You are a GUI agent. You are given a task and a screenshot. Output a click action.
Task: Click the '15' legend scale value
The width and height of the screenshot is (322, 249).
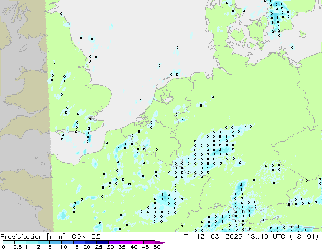pos(75,247)
